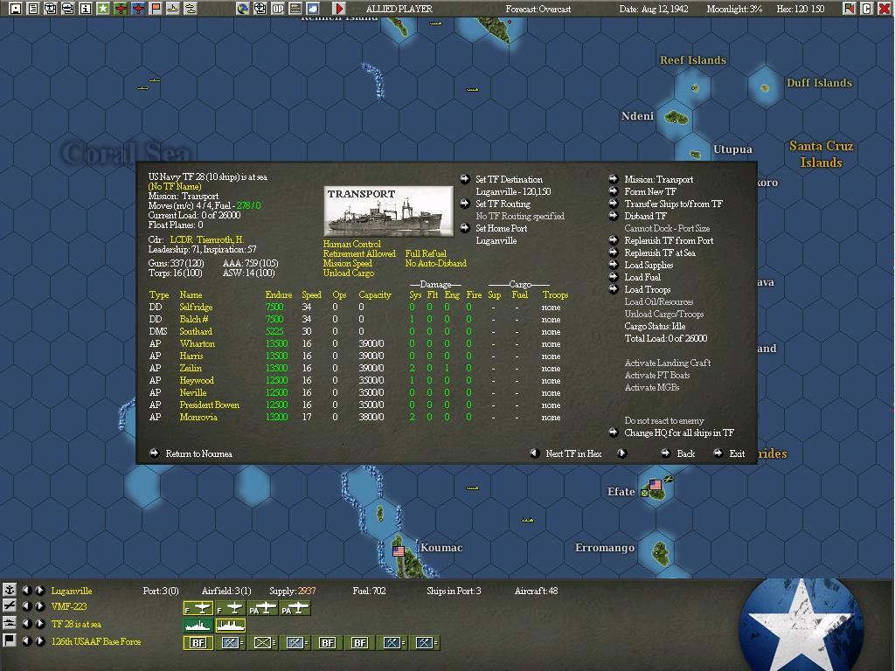Image resolution: width=895 pixels, height=671 pixels.
Task: Click the cloud weather toolbar icon
Action: (x=313, y=9)
